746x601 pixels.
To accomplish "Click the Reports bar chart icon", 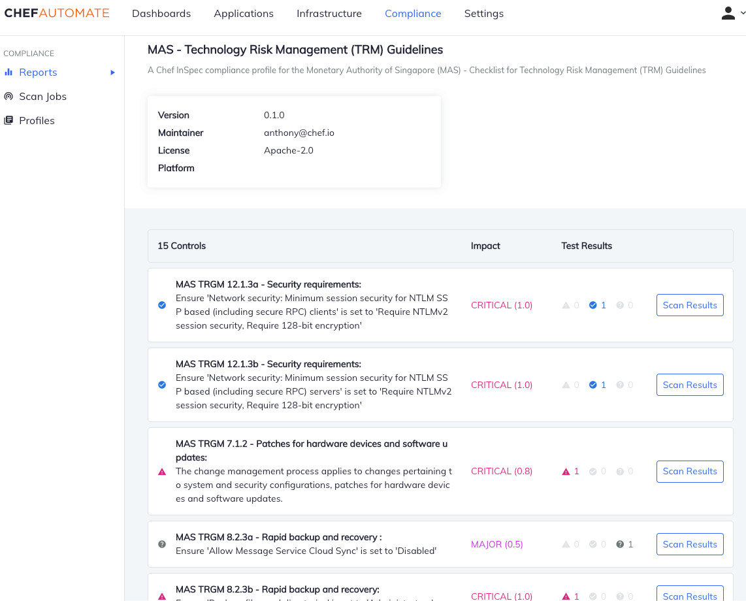I will [x=8, y=73].
